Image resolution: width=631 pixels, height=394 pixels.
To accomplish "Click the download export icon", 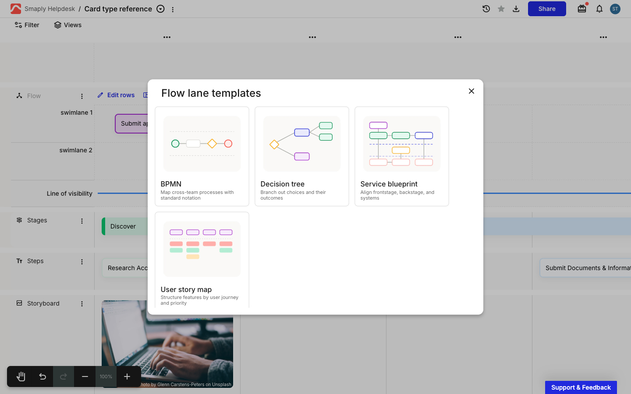I will point(516,9).
